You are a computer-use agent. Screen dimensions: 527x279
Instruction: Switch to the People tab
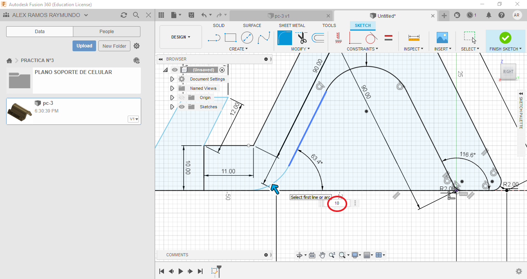point(106,32)
